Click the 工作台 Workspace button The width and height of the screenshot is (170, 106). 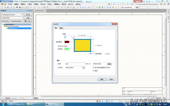pyautogui.click(x=28, y=15)
